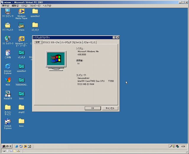Click the Virtual PC shared folder status icon
The height and width of the screenshot is (154, 189).
[x=15, y=151]
